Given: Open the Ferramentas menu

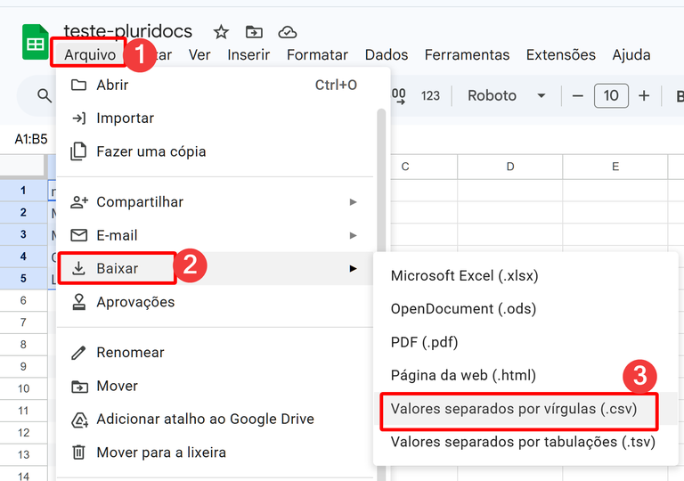Looking at the screenshot, I should 467,54.
